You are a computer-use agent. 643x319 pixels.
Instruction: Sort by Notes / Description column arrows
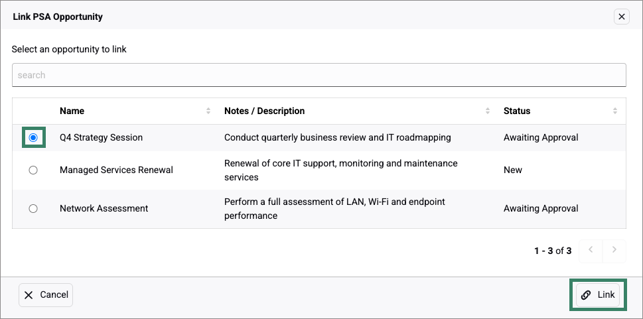[x=488, y=111]
